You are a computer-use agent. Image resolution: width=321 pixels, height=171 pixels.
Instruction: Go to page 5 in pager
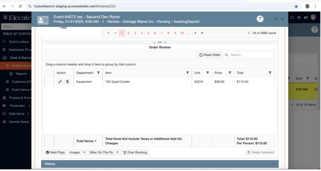point(148,33)
